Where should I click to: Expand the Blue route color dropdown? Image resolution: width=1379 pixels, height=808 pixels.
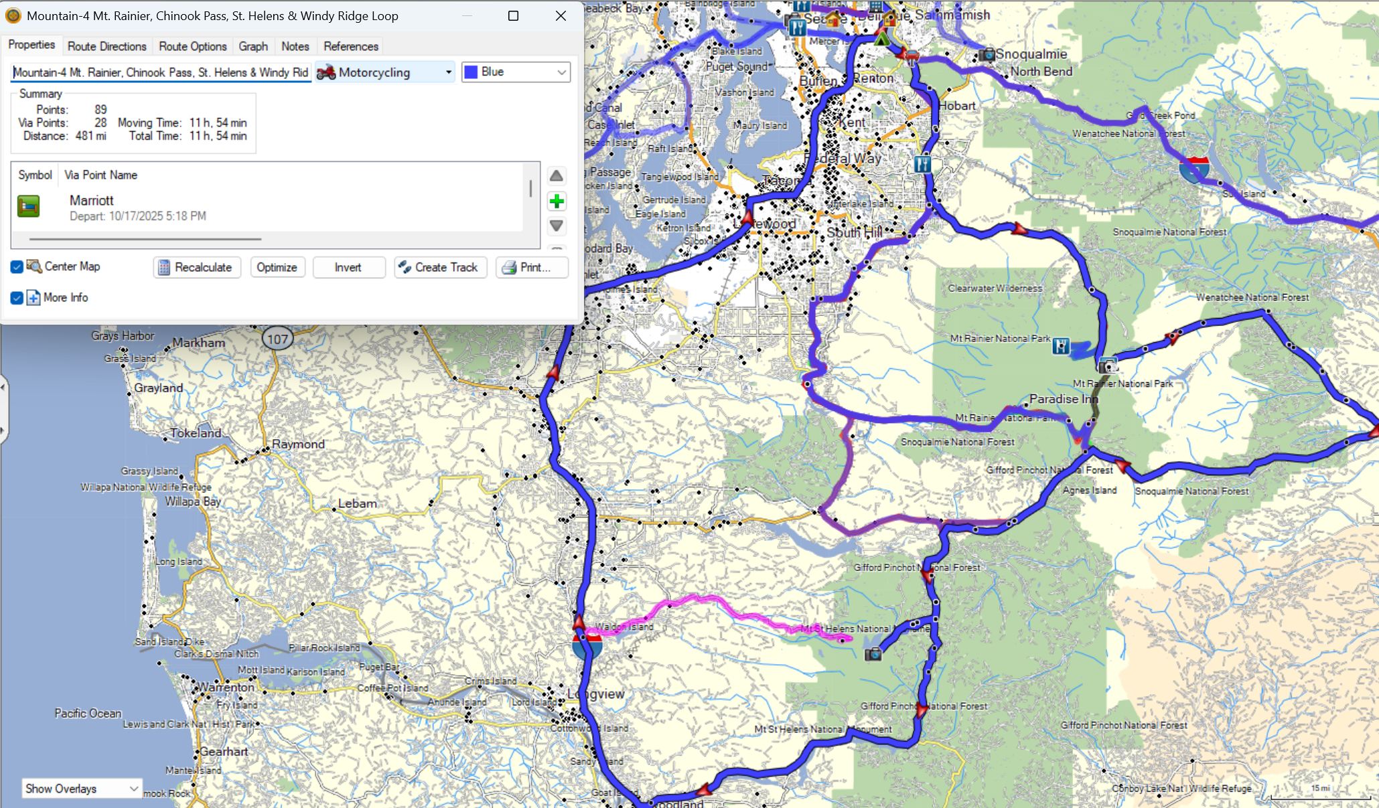561,72
